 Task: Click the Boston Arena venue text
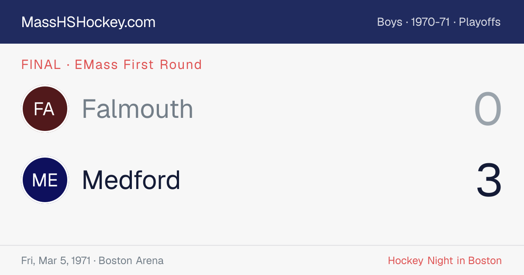coord(131,261)
